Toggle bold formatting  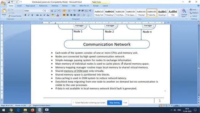(x=25, y=15)
